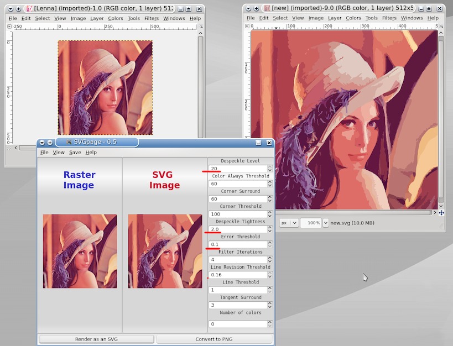Open Colors menu in new.svg GIMP window
This screenshot has width=453, height=346.
pos(353,18)
